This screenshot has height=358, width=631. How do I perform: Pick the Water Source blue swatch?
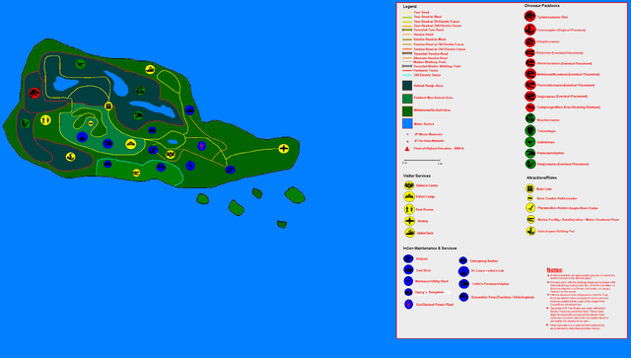click(407, 123)
